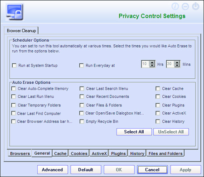Check Clear Browser Address bar history
This screenshot has height=177, width=204.
click(14, 121)
